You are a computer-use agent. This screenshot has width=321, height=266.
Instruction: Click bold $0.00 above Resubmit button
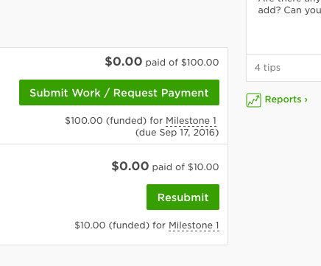pyautogui.click(x=130, y=166)
